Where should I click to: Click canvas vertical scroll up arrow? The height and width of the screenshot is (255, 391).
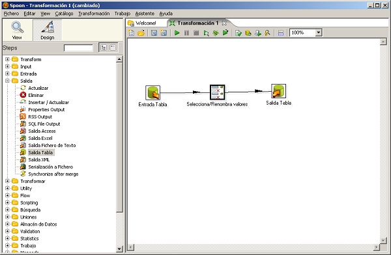(383, 42)
